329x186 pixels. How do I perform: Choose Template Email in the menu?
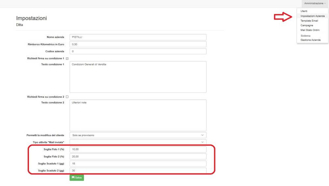[x=309, y=21]
